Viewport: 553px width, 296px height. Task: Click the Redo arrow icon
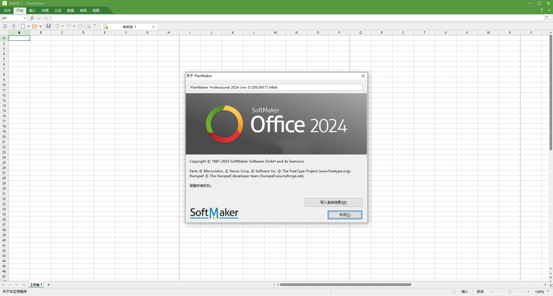[69, 26]
